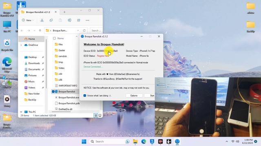Click the Name column header
This screenshot has width=261, height=146.
click(61, 38)
